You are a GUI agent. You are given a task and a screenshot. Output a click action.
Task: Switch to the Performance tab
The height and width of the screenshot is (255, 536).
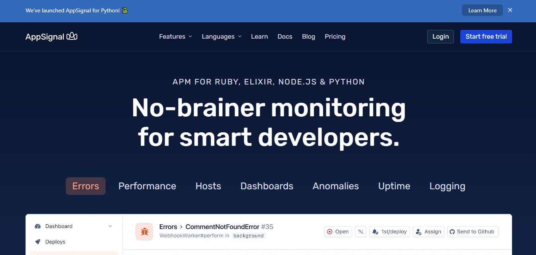click(x=147, y=186)
